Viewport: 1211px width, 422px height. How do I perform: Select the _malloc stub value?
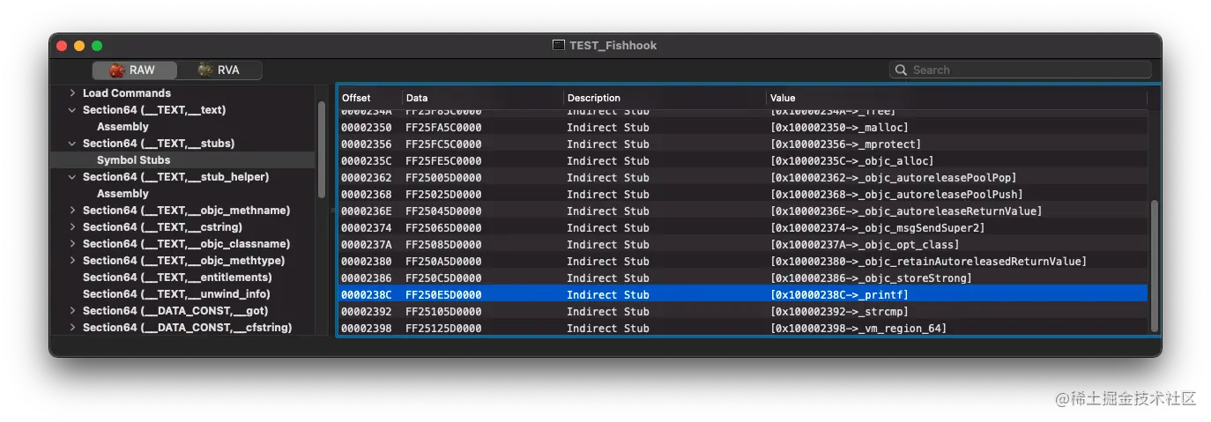(839, 128)
